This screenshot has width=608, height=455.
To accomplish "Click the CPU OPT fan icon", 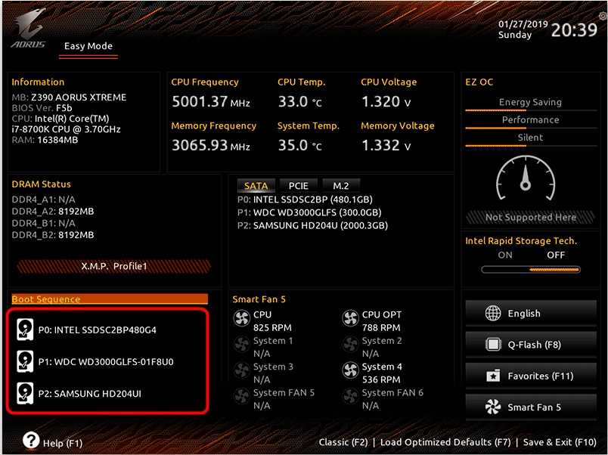I will tap(350, 319).
